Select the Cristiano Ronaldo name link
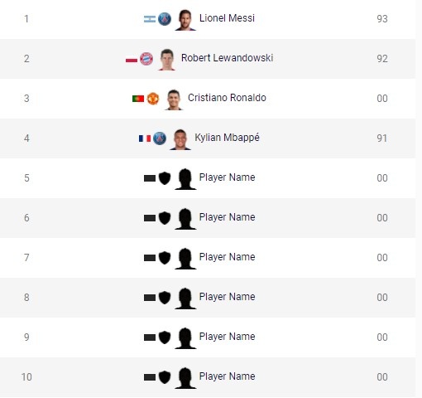The image size is (422, 398). pos(227,98)
